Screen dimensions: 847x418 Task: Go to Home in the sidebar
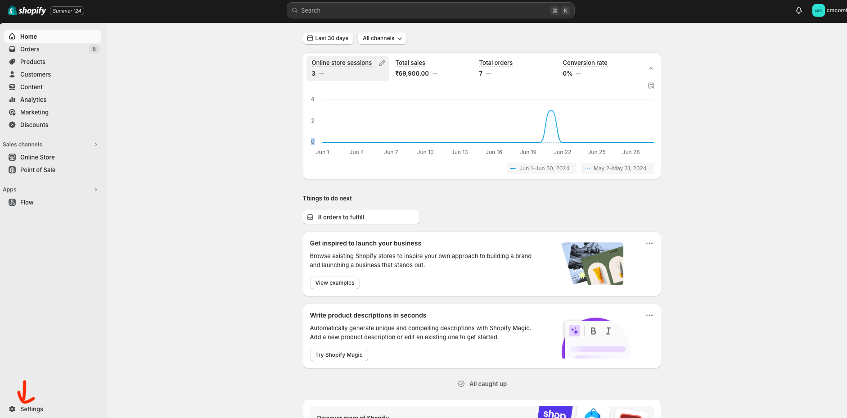pos(53,36)
